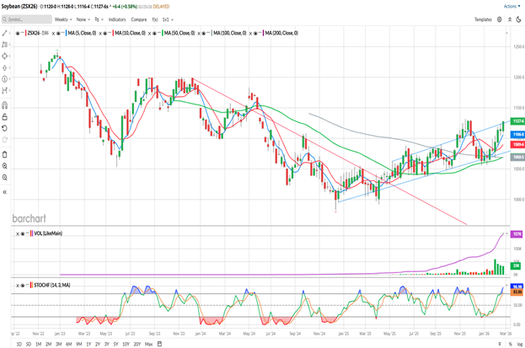Redo the chart action
The image size is (525, 348).
pyautogui.click(x=4, y=140)
